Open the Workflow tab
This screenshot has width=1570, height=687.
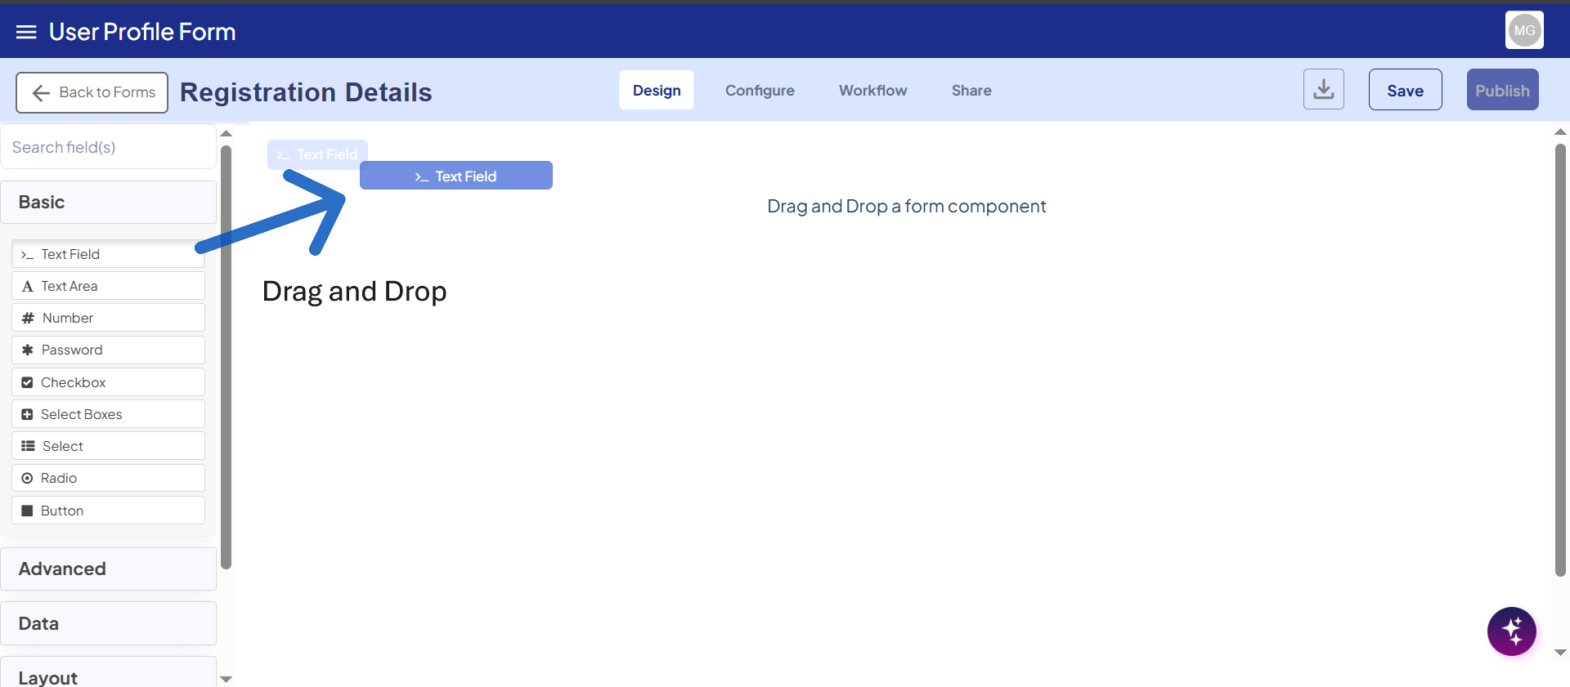coord(872,91)
